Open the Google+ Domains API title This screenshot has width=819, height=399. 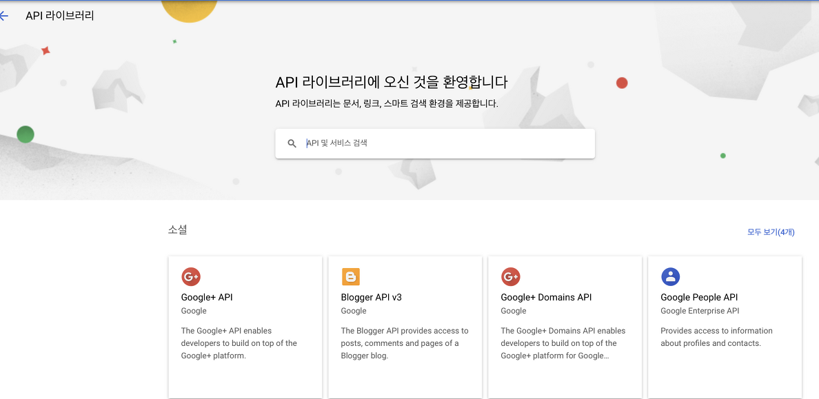click(x=547, y=298)
